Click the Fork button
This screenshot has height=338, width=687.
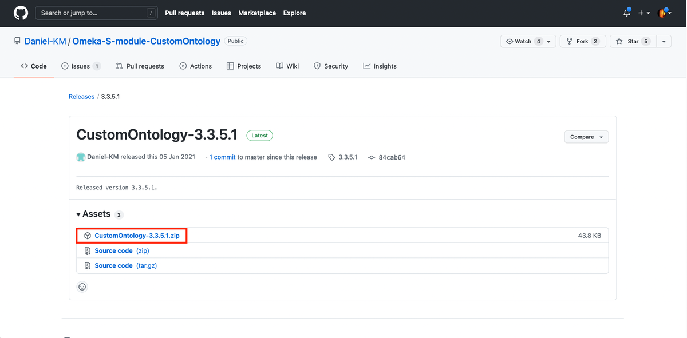point(582,41)
